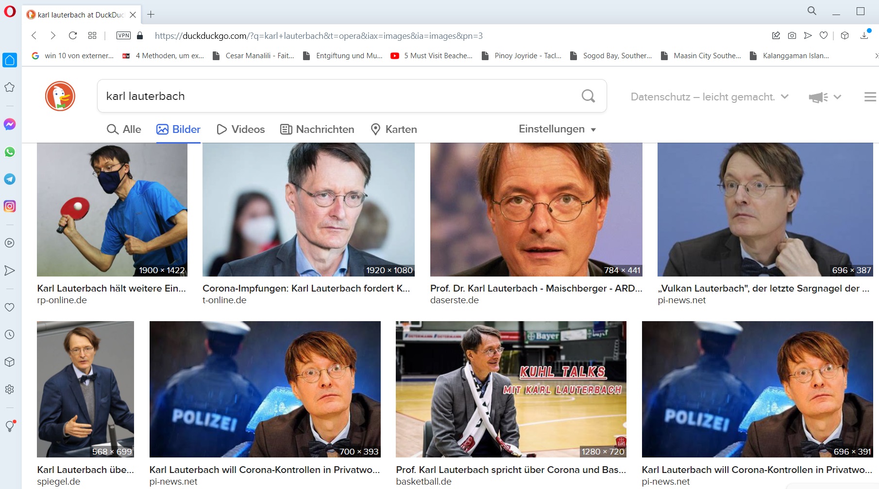Toggle the VPN badge in address bar
879x489 pixels.
[x=124, y=35]
